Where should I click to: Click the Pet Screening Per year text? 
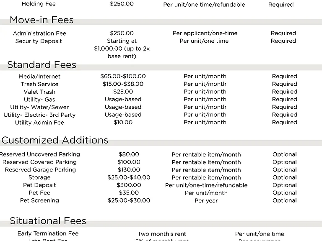tap(206, 201)
